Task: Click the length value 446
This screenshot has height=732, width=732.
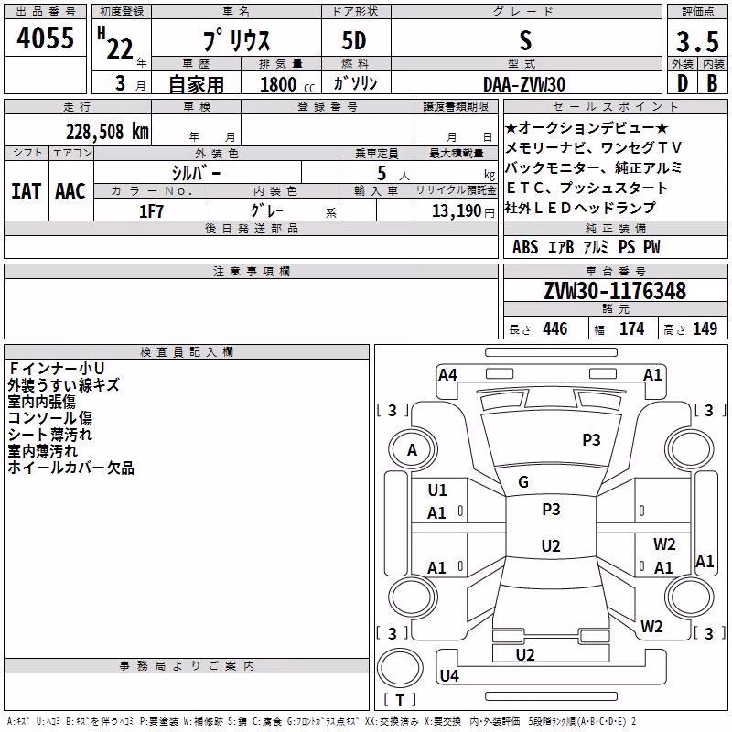Action: click(555, 329)
